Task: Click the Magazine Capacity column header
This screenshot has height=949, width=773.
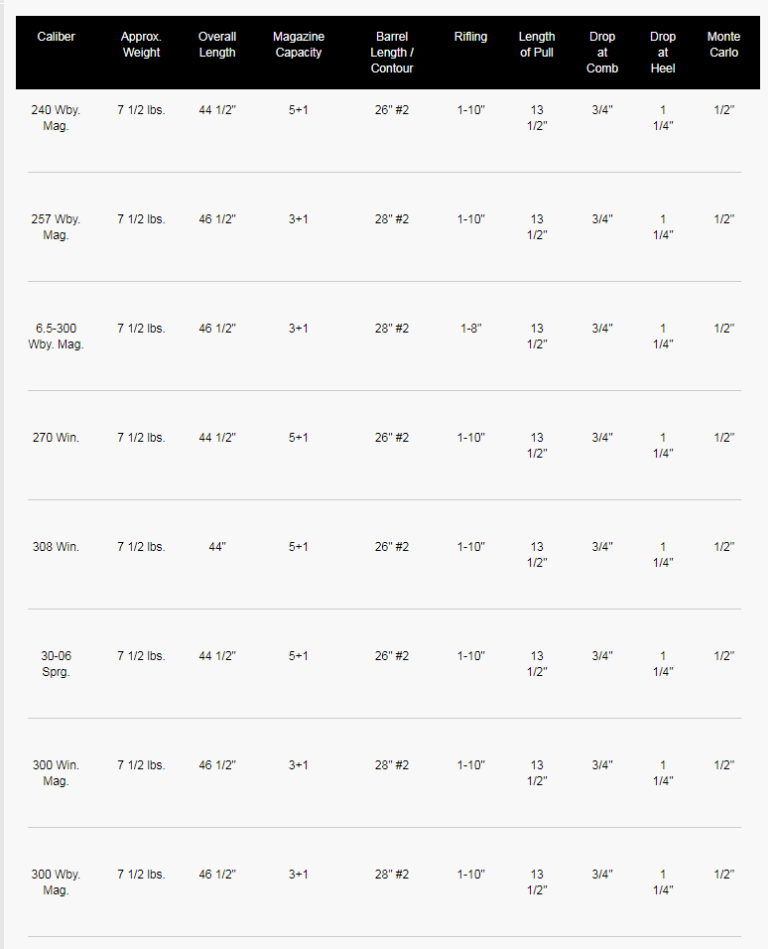Action: point(299,45)
